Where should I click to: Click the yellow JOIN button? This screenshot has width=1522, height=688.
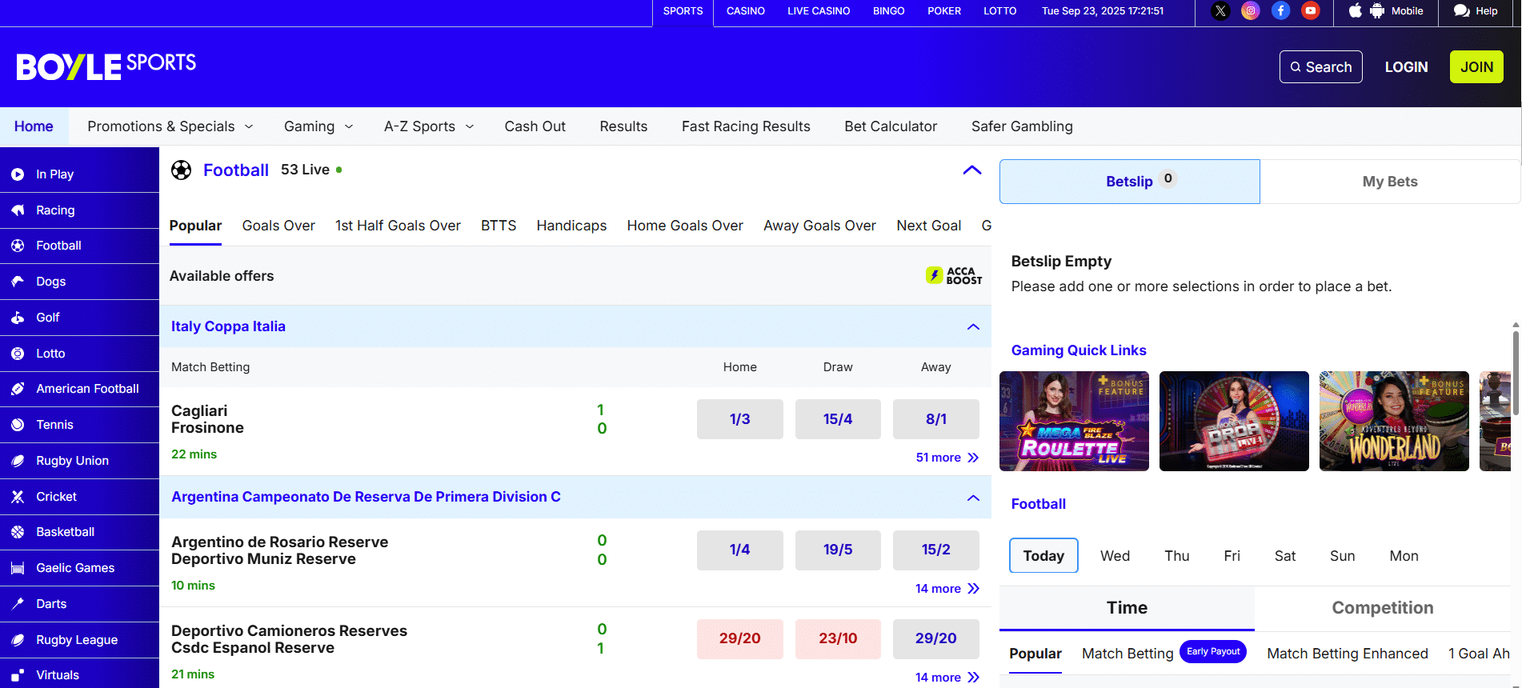(x=1476, y=67)
